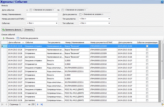Viewport: 164px width, 107px height.
Task: Select 17841000001223209 cell in Доставлено row
Action: [103, 57]
